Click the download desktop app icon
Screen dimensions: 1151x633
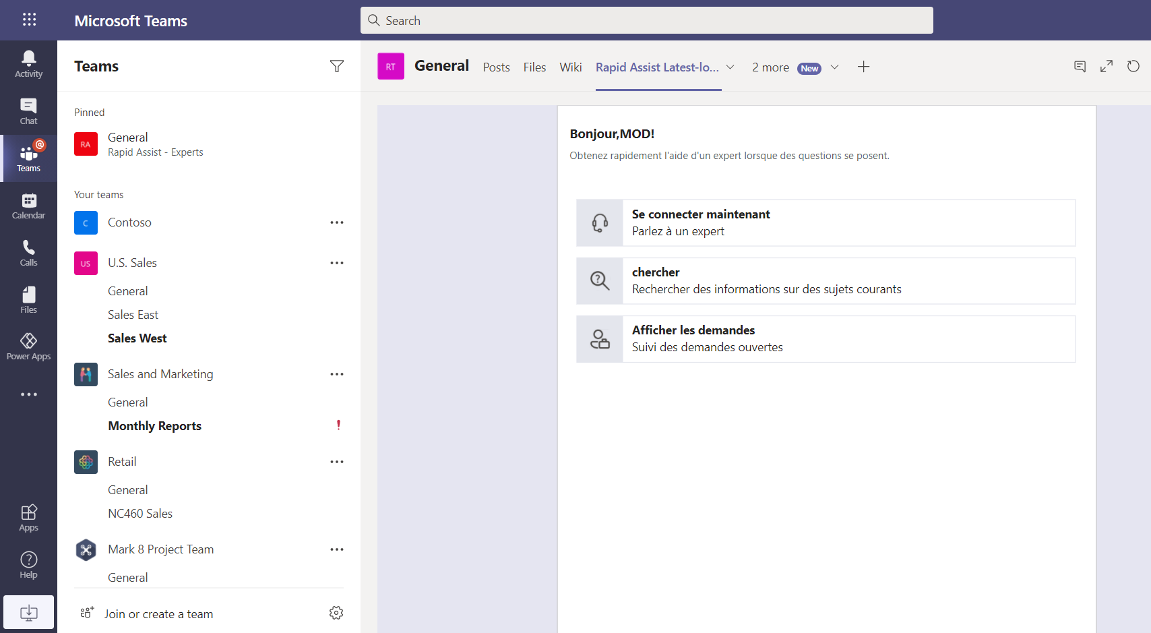(x=28, y=612)
